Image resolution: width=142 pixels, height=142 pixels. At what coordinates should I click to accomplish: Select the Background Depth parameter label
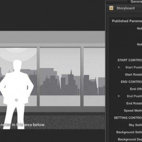tap(130, 139)
